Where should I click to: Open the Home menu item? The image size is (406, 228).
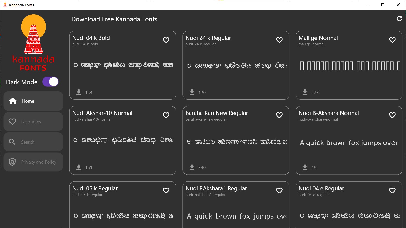tap(33, 101)
